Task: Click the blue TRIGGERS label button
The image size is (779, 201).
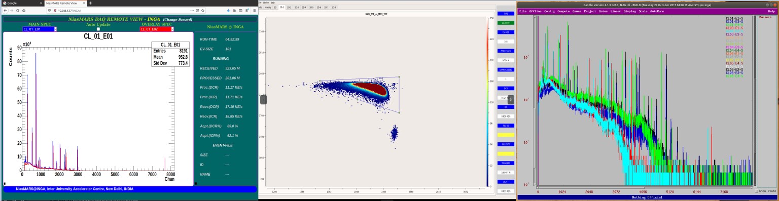Action: [x=505, y=163]
